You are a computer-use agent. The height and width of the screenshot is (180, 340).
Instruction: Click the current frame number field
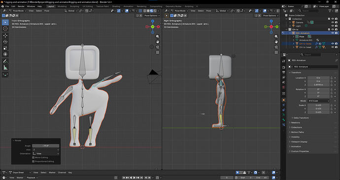pyautogui.click(x=227, y=178)
